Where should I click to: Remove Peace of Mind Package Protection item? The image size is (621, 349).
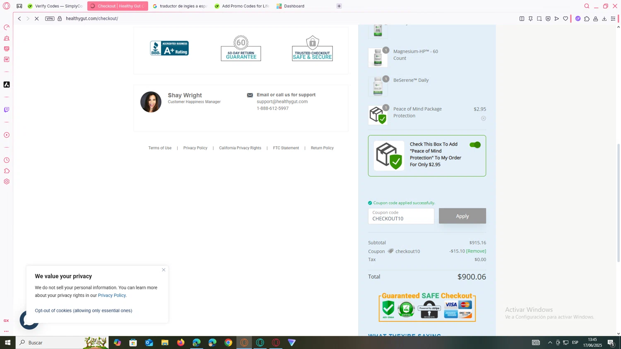click(483, 118)
